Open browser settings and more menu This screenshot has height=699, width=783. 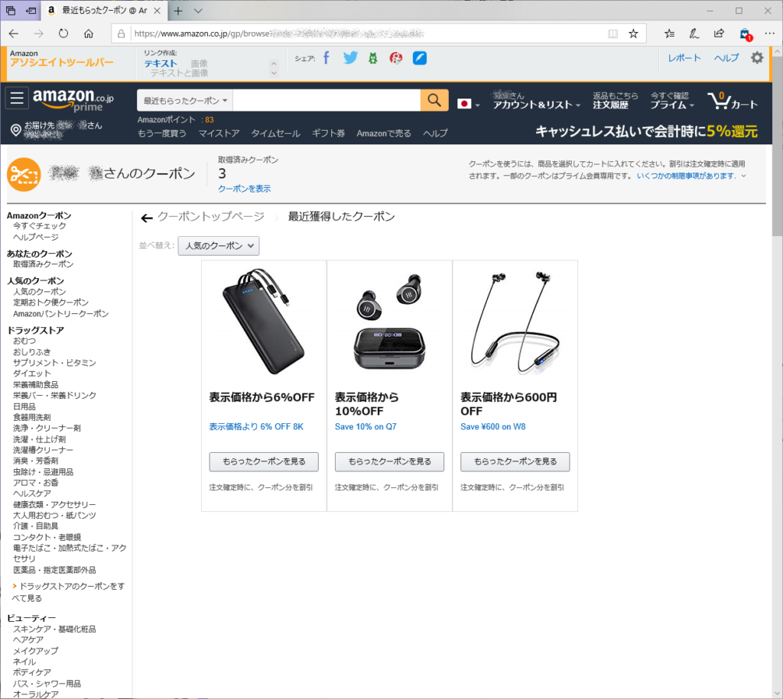769,34
